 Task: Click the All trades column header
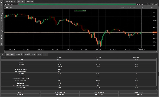[59, 57]
